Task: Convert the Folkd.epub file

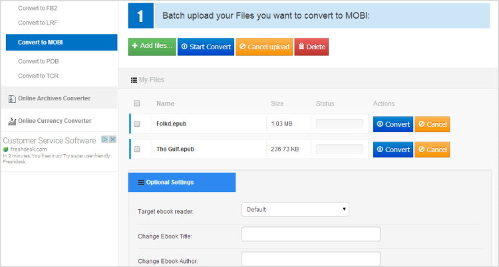Action: (393, 124)
